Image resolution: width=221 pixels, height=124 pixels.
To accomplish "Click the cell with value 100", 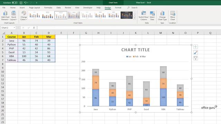I will 24,56.
